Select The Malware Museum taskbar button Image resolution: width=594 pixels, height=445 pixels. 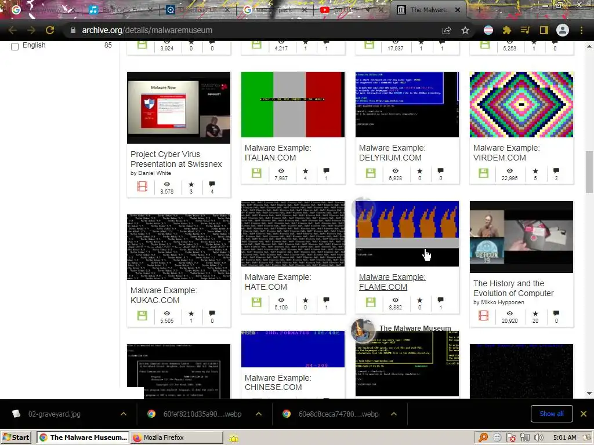tap(83, 437)
